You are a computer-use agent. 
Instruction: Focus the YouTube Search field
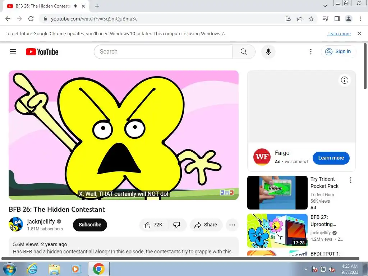click(x=164, y=52)
